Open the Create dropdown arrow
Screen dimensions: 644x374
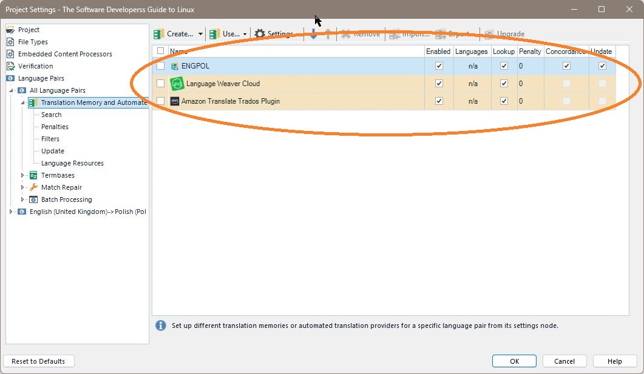pyautogui.click(x=201, y=34)
